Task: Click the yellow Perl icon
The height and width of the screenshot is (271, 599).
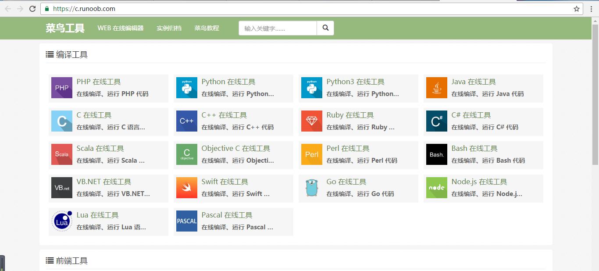Action: pyautogui.click(x=312, y=154)
